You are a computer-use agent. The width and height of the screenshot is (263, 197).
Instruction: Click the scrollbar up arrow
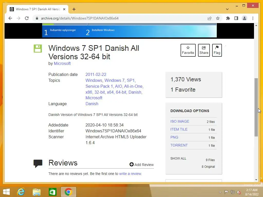pyautogui.click(x=256, y=25)
